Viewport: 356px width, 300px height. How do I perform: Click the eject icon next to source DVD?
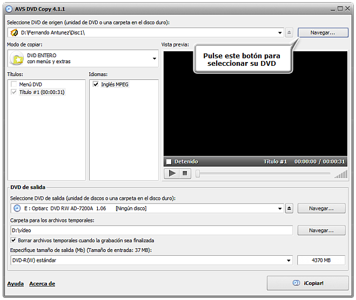pos(289,33)
